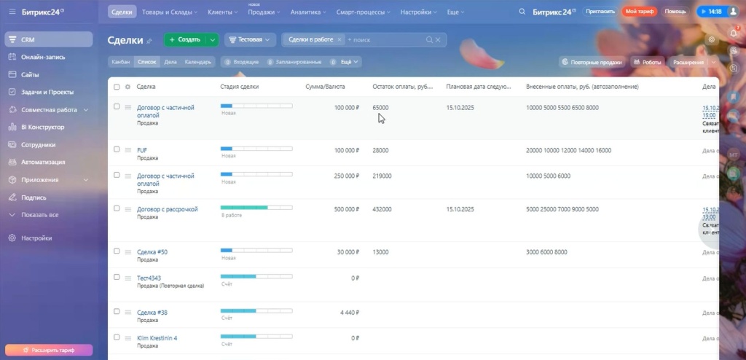Check the box for Договор с рассрочкой

(117, 208)
